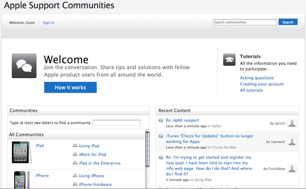Viewport: 306px width, 189px height.
Task: Click apisch's avatar icon
Action: pyautogui.click(x=292, y=123)
